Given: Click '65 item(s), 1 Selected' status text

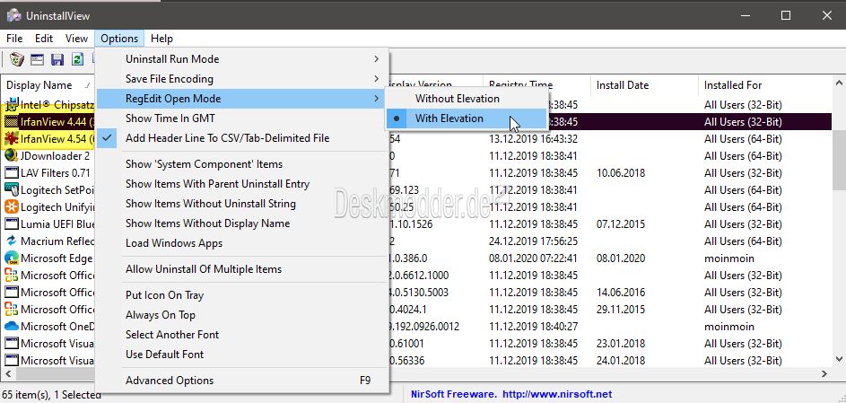Looking at the screenshot, I should pos(51,395).
